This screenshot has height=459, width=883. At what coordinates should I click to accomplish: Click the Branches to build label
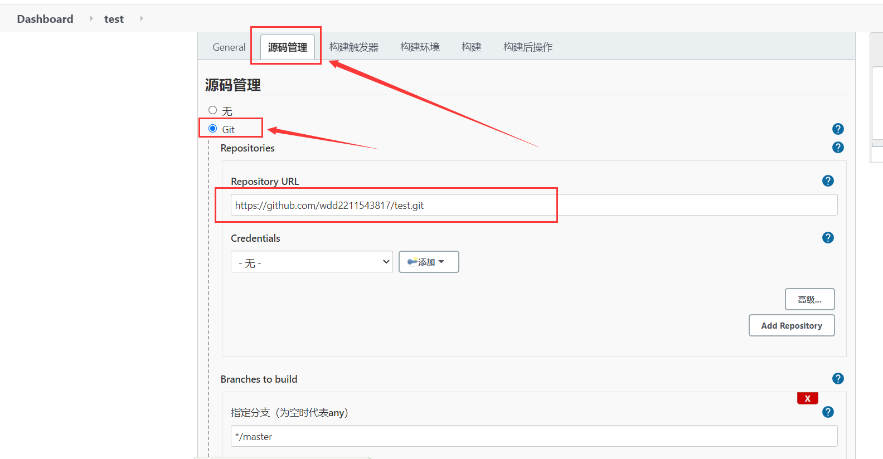click(259, 379)
